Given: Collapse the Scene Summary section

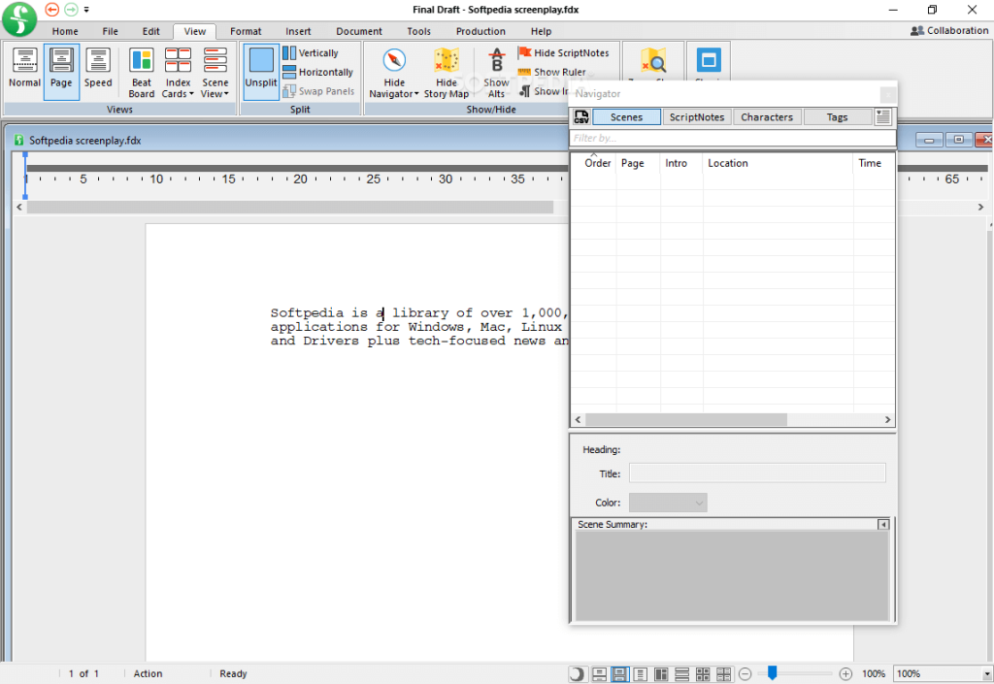Looking at the screenshot, I should point(883,524).
